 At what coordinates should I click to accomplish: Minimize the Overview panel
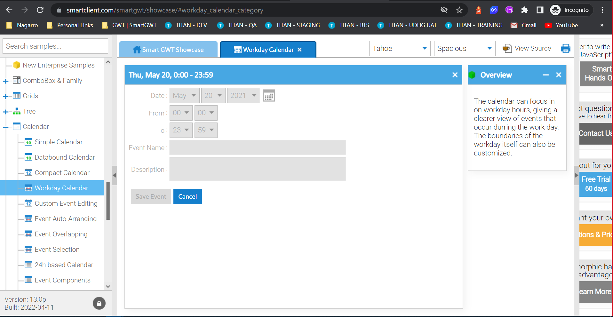[x=545, y=75]
